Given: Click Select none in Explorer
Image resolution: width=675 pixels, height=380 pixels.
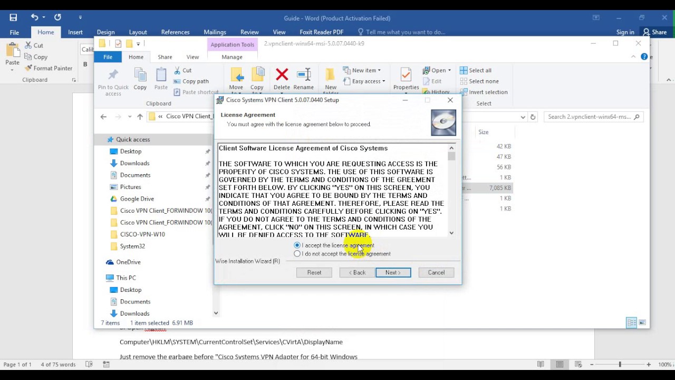Looking at the screenshot, I should (479, 81).
